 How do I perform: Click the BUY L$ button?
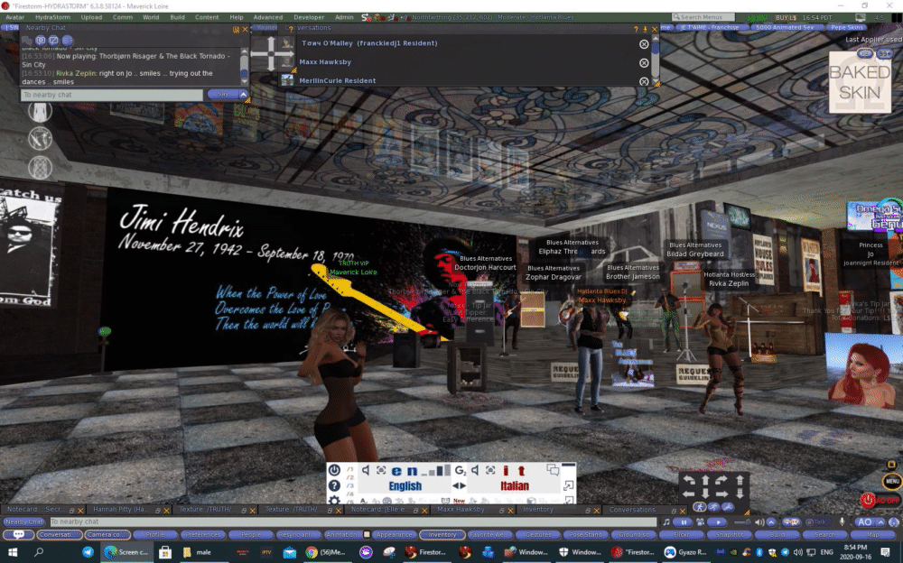coord(787,17)
